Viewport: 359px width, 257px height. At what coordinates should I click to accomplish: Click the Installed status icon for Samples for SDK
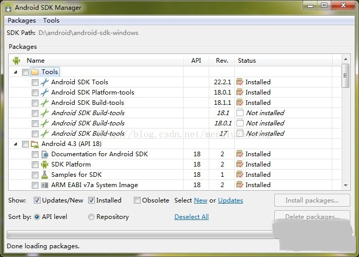click(240, 175)
